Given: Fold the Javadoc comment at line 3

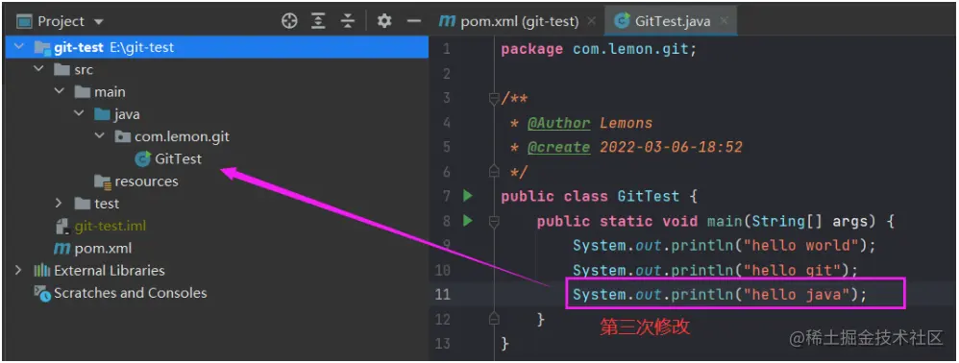Looking at the screenshot, I should [x=494, y=98].
